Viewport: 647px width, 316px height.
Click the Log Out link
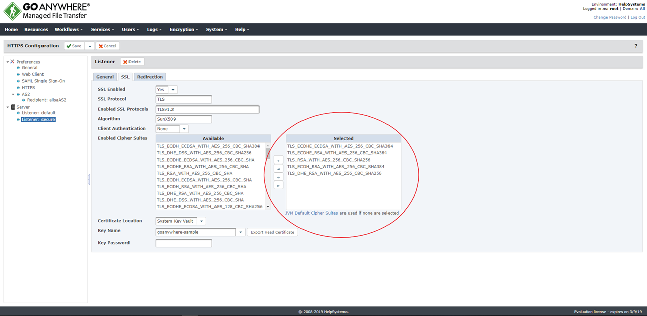tap(637, 17)
